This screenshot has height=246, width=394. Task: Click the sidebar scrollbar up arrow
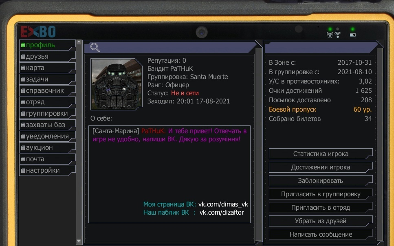coord(79,42)
